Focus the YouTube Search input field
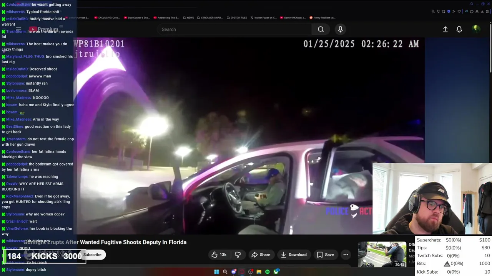 pos(234,30)
